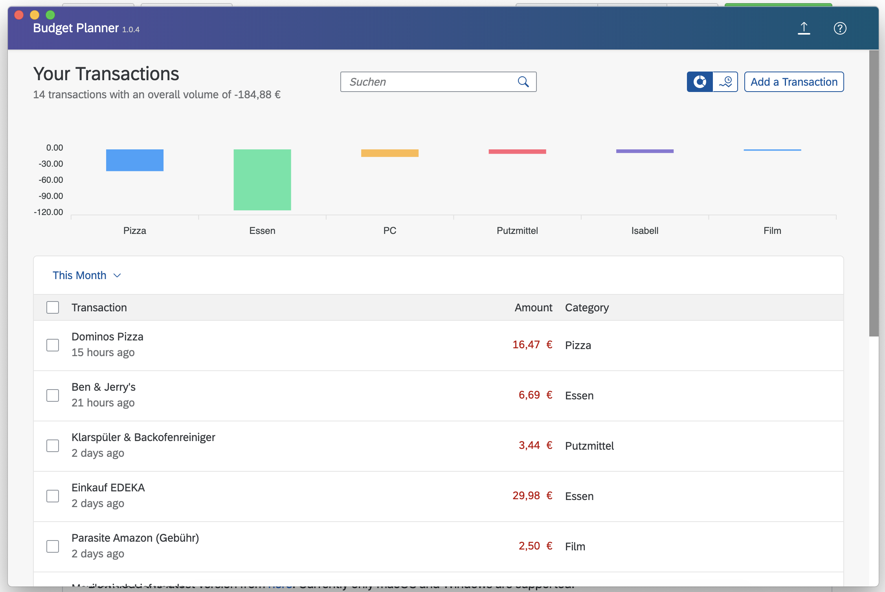This screenshot has height=592, width=885.
Task: Open the help question mark icon
Action: pos(840,28)
